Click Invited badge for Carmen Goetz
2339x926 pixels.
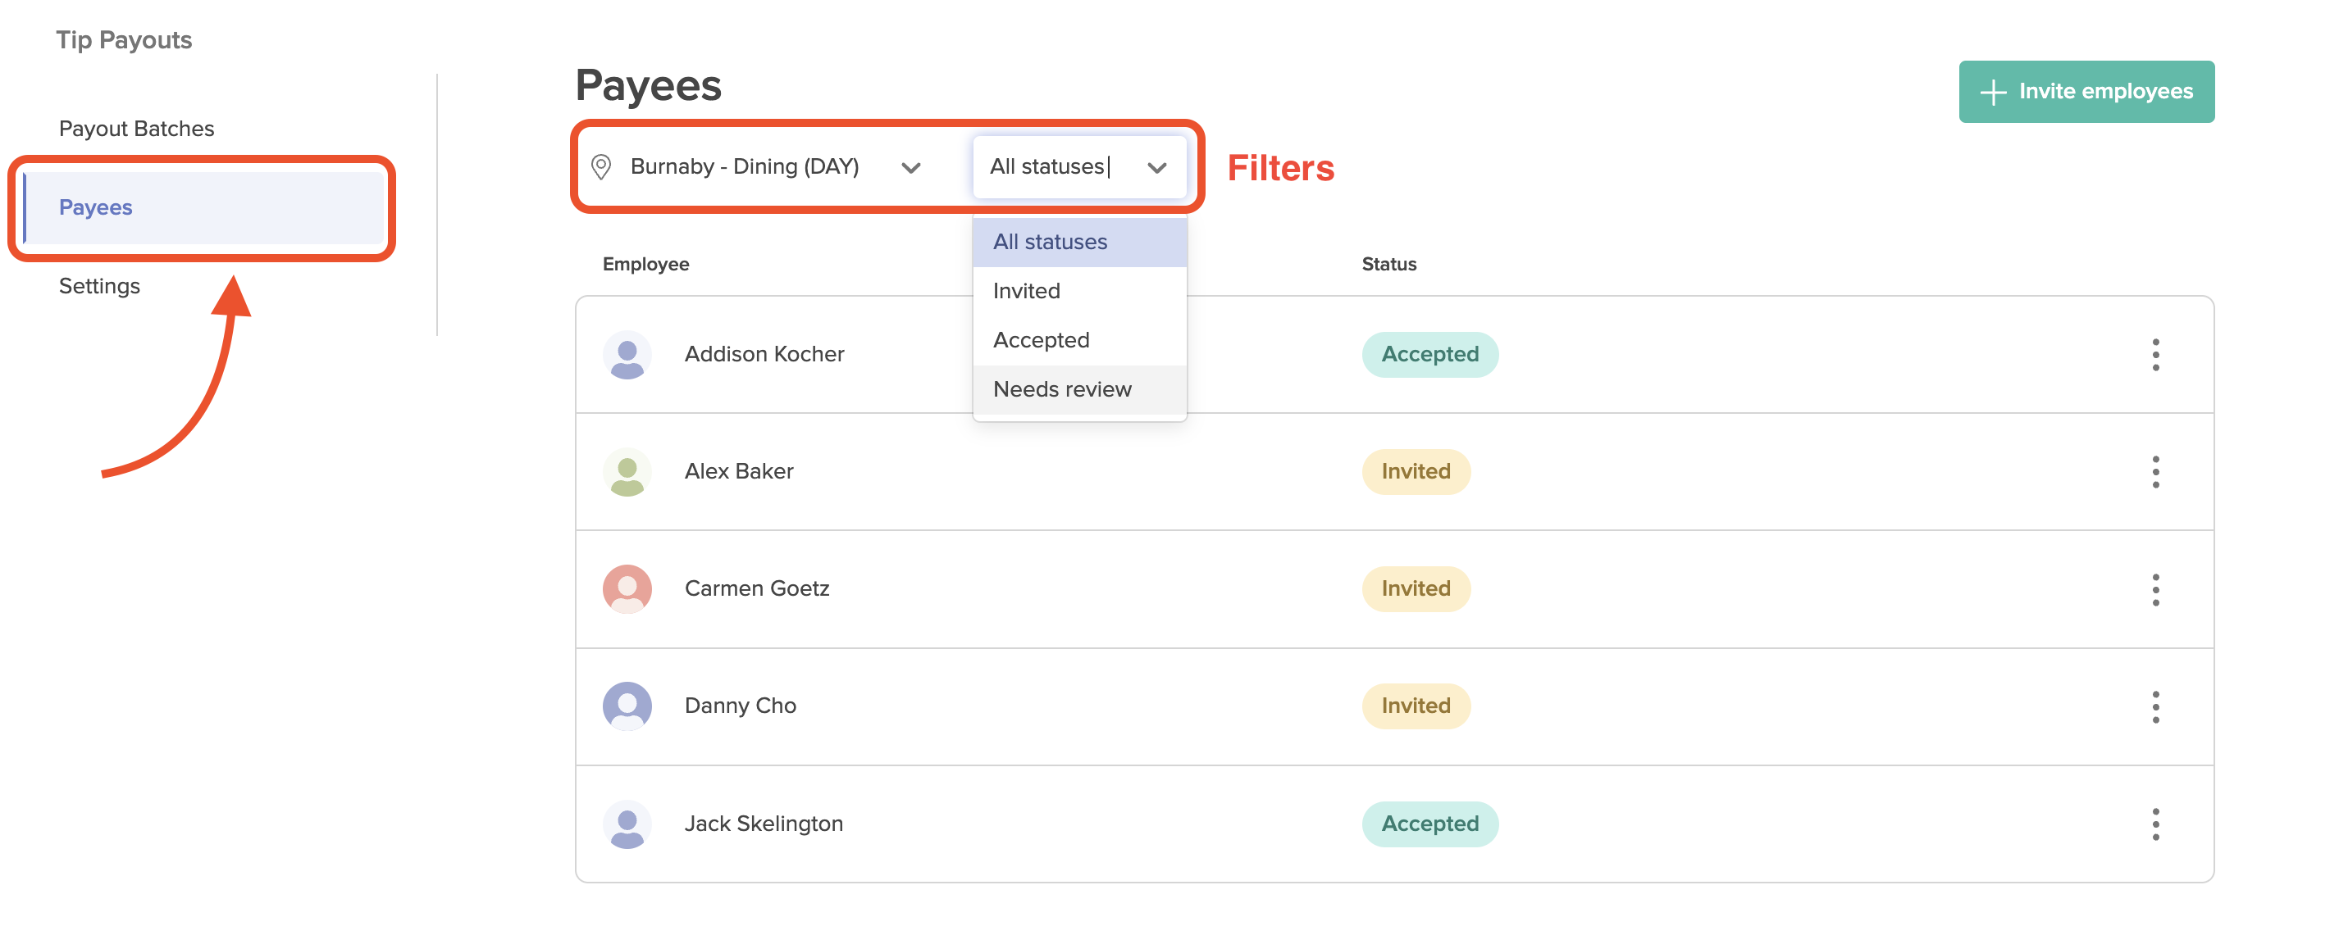(x=1415, y=588)
